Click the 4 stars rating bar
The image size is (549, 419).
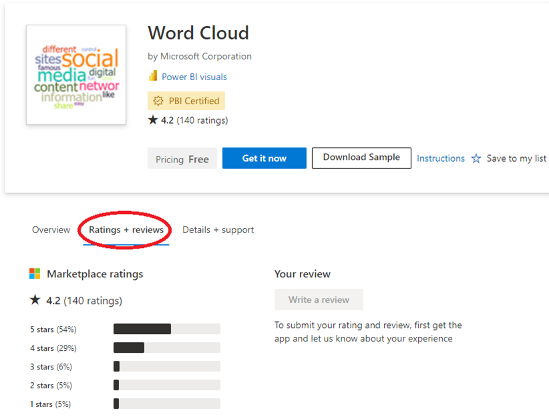point(167,347)
